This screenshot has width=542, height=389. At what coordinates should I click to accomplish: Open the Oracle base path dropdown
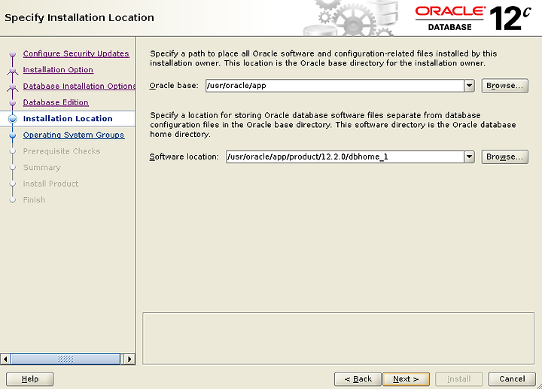point(469,86)
